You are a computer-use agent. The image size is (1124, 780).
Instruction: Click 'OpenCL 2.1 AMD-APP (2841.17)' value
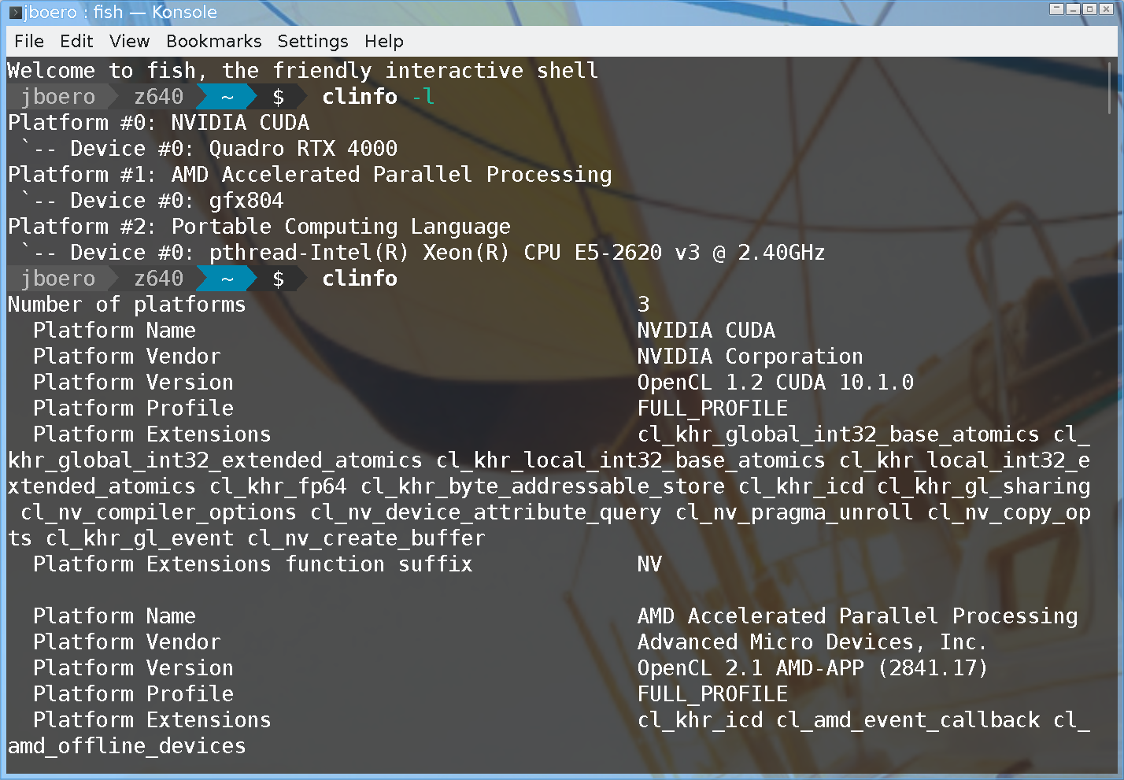[x=812, y=668]
